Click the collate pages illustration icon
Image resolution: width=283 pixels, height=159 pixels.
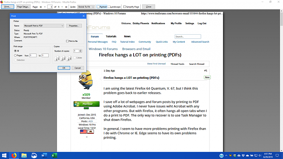click(63, 58)
